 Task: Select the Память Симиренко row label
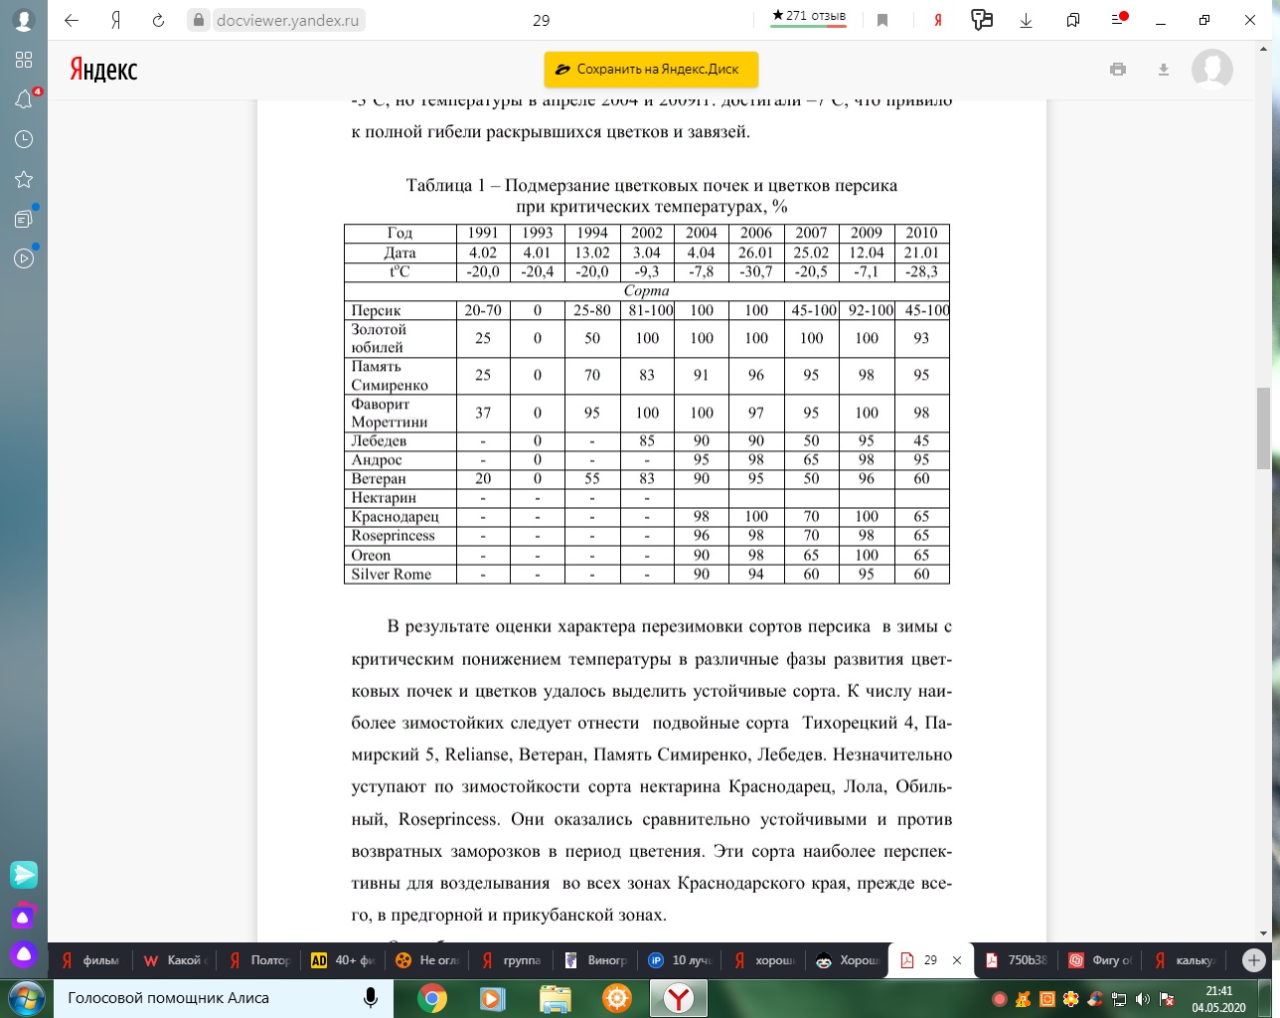click(x=390, y=376)
